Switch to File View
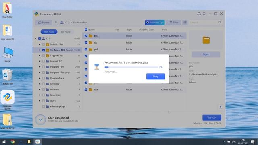258x145 pixels. click(66, 32)
